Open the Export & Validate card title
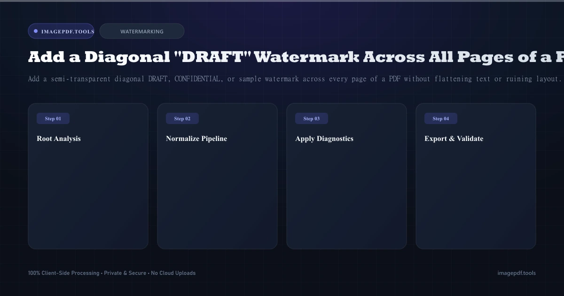This screenshot has height=296, width=564. coord(454,139)
